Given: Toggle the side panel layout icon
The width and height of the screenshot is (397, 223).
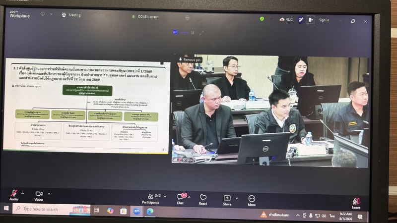Looking at the screenshot, I should coord(311,20).
